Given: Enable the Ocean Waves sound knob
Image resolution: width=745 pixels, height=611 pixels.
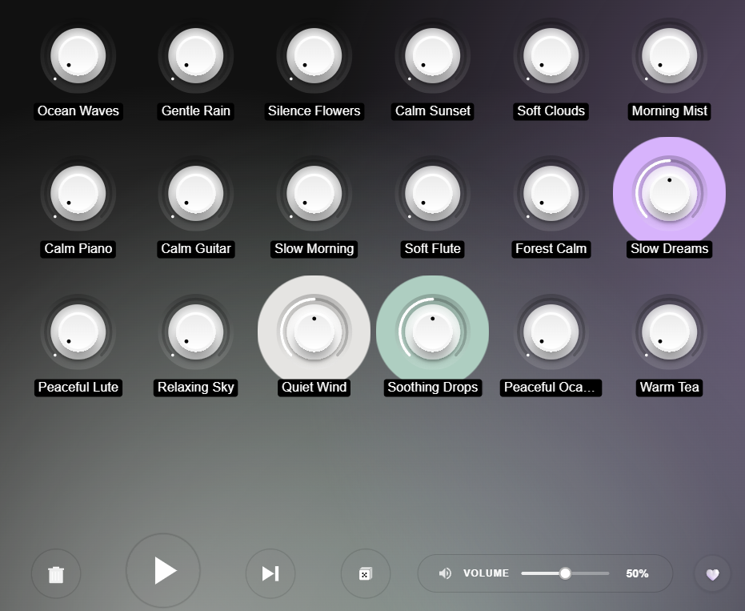Looking at the screenshot, I should tap(78, 56).
